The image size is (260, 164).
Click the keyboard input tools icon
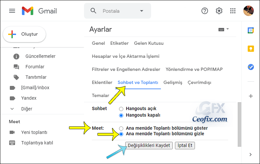pyautogui.click(x=221, y=29)
